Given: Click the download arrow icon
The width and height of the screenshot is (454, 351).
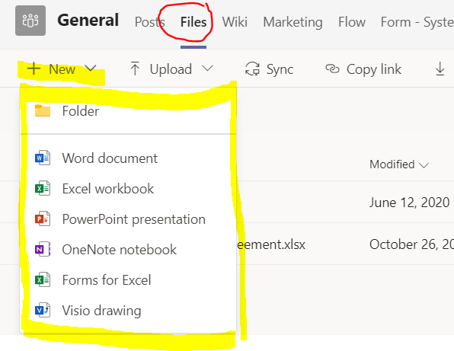Looking at the screenshot, I should [440, 69].
